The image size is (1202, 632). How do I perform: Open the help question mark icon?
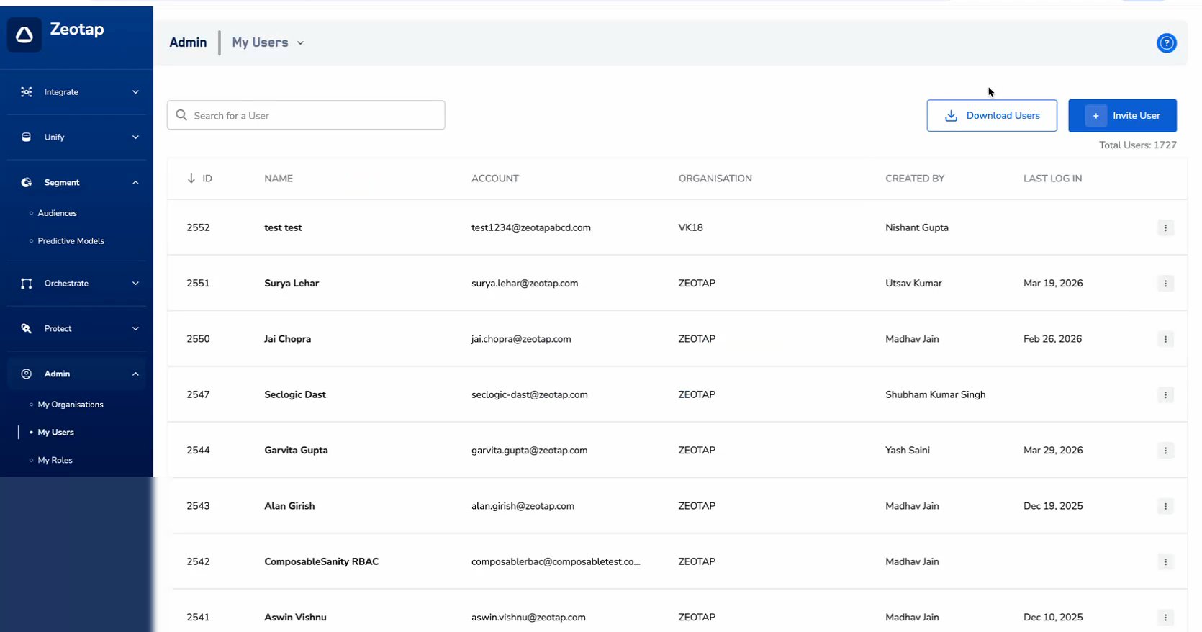1166,43
